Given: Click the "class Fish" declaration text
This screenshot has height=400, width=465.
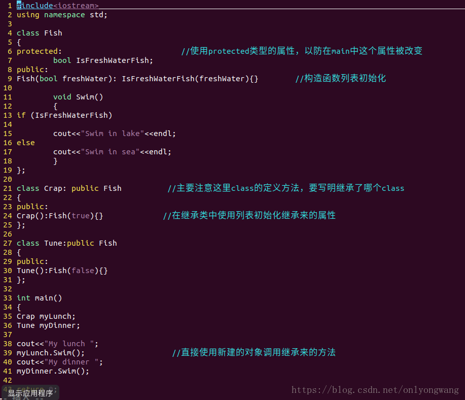Looking at the screenshot, I should tap(40, 33).
